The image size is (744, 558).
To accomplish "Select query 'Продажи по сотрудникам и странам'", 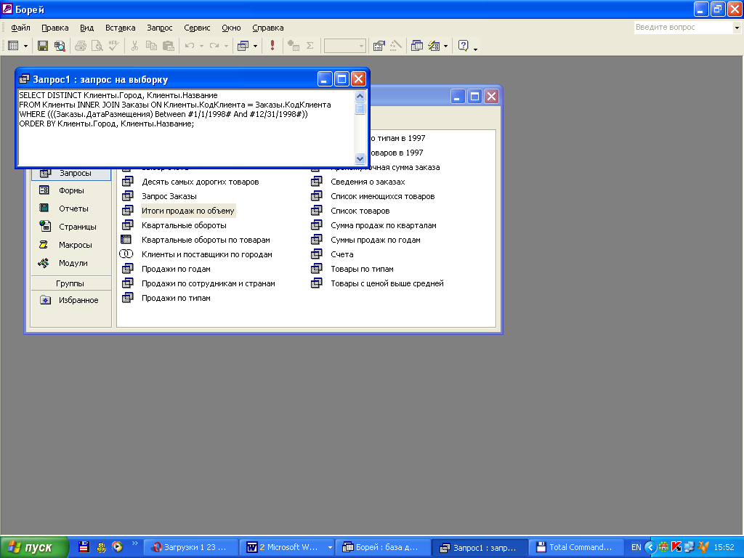I will pos(208,283).
